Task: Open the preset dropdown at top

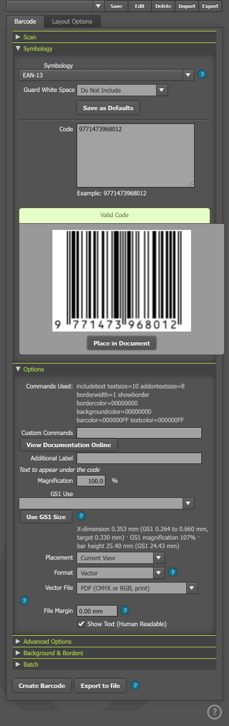Action: (55, 6)
